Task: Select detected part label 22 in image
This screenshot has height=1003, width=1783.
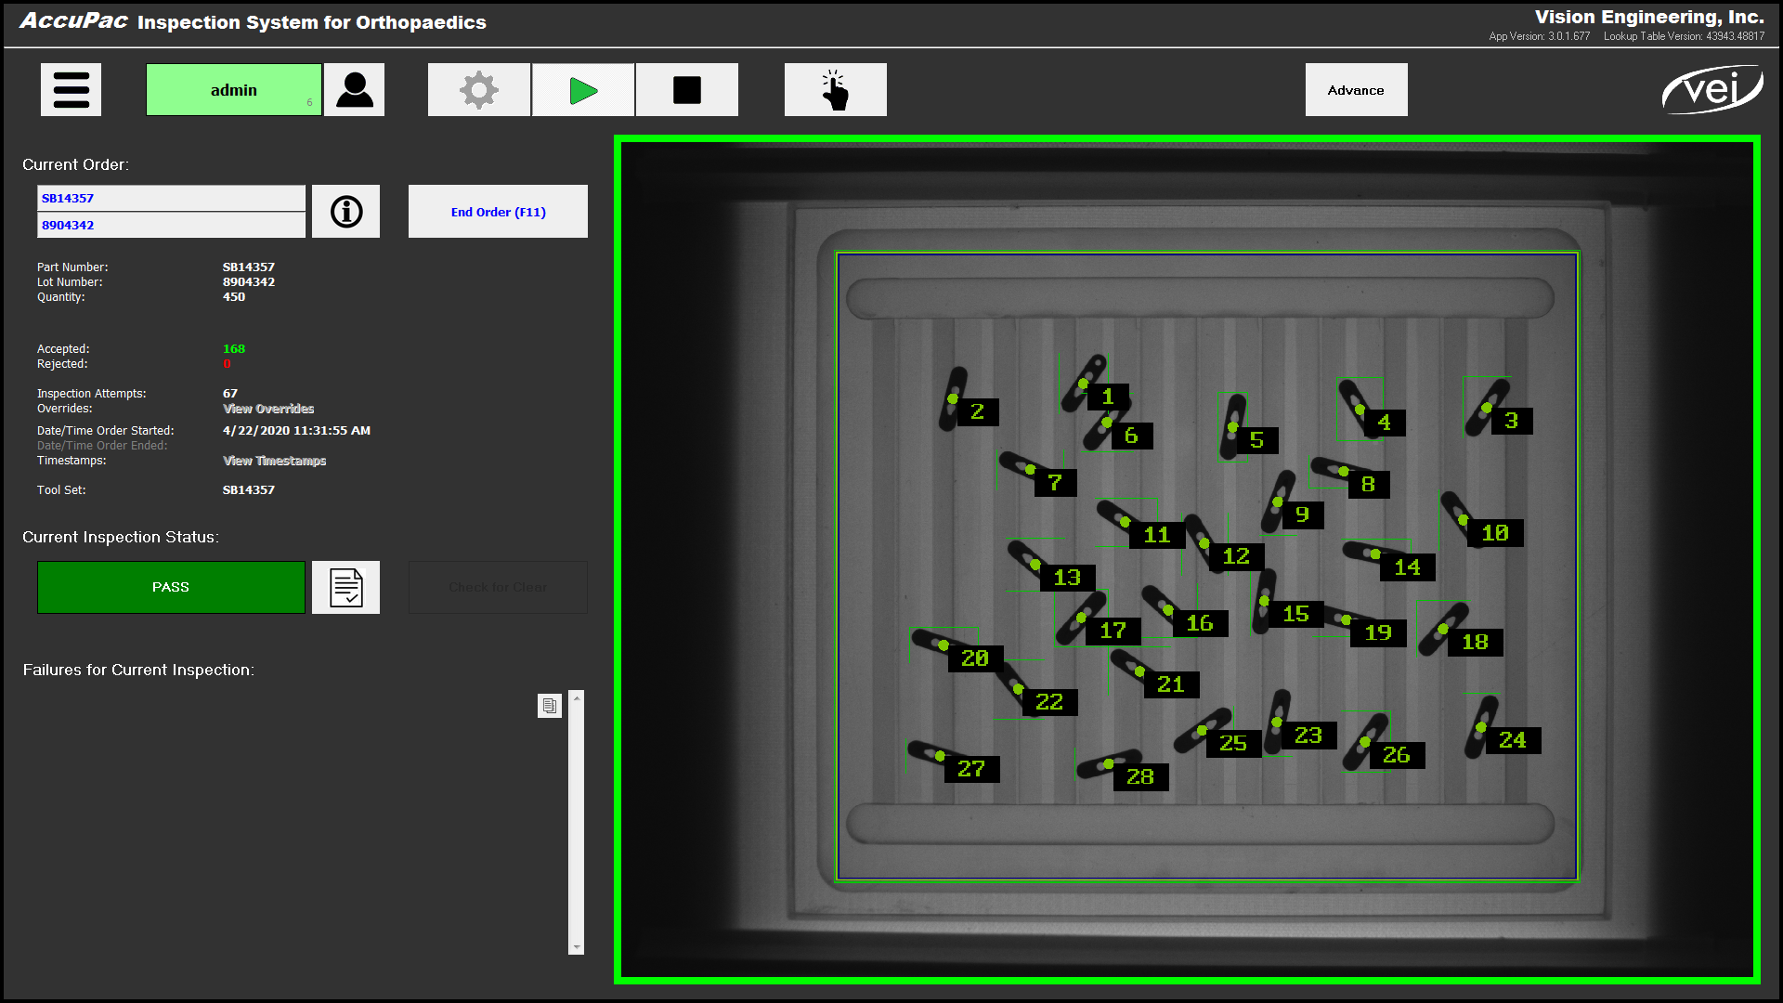Action: [1049, 702]
